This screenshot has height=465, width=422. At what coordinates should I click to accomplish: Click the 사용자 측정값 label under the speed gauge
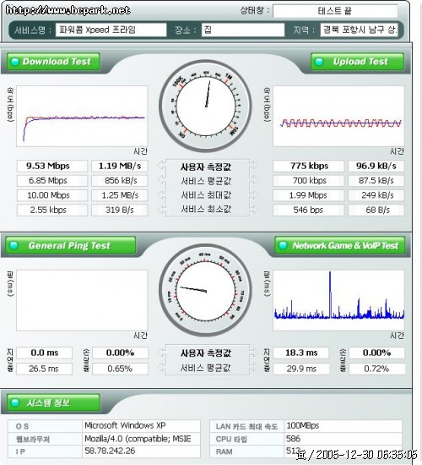click(x=206, y=167)
